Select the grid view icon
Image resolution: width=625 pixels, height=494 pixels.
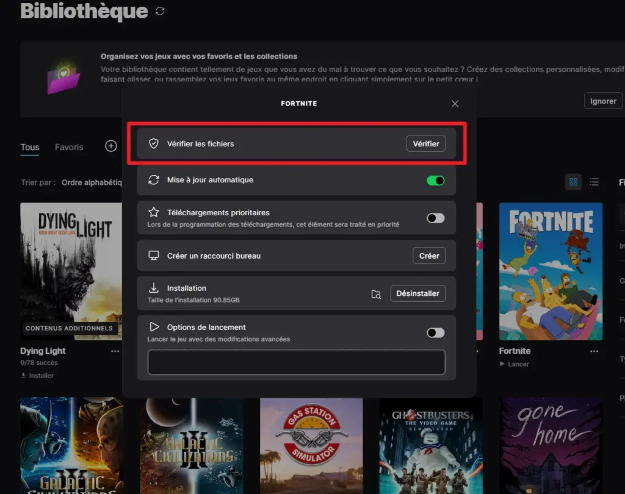coord(573,181)
